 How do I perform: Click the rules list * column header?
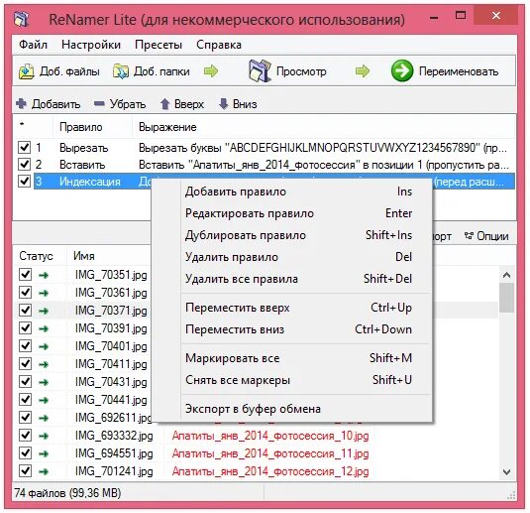point(33,127)
